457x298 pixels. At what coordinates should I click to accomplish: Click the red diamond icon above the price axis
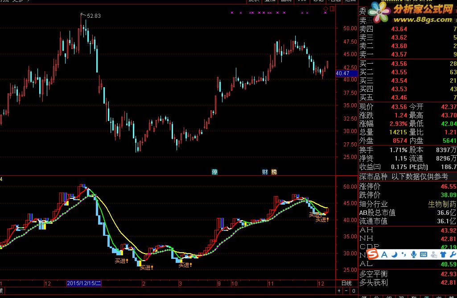point(326,9)
